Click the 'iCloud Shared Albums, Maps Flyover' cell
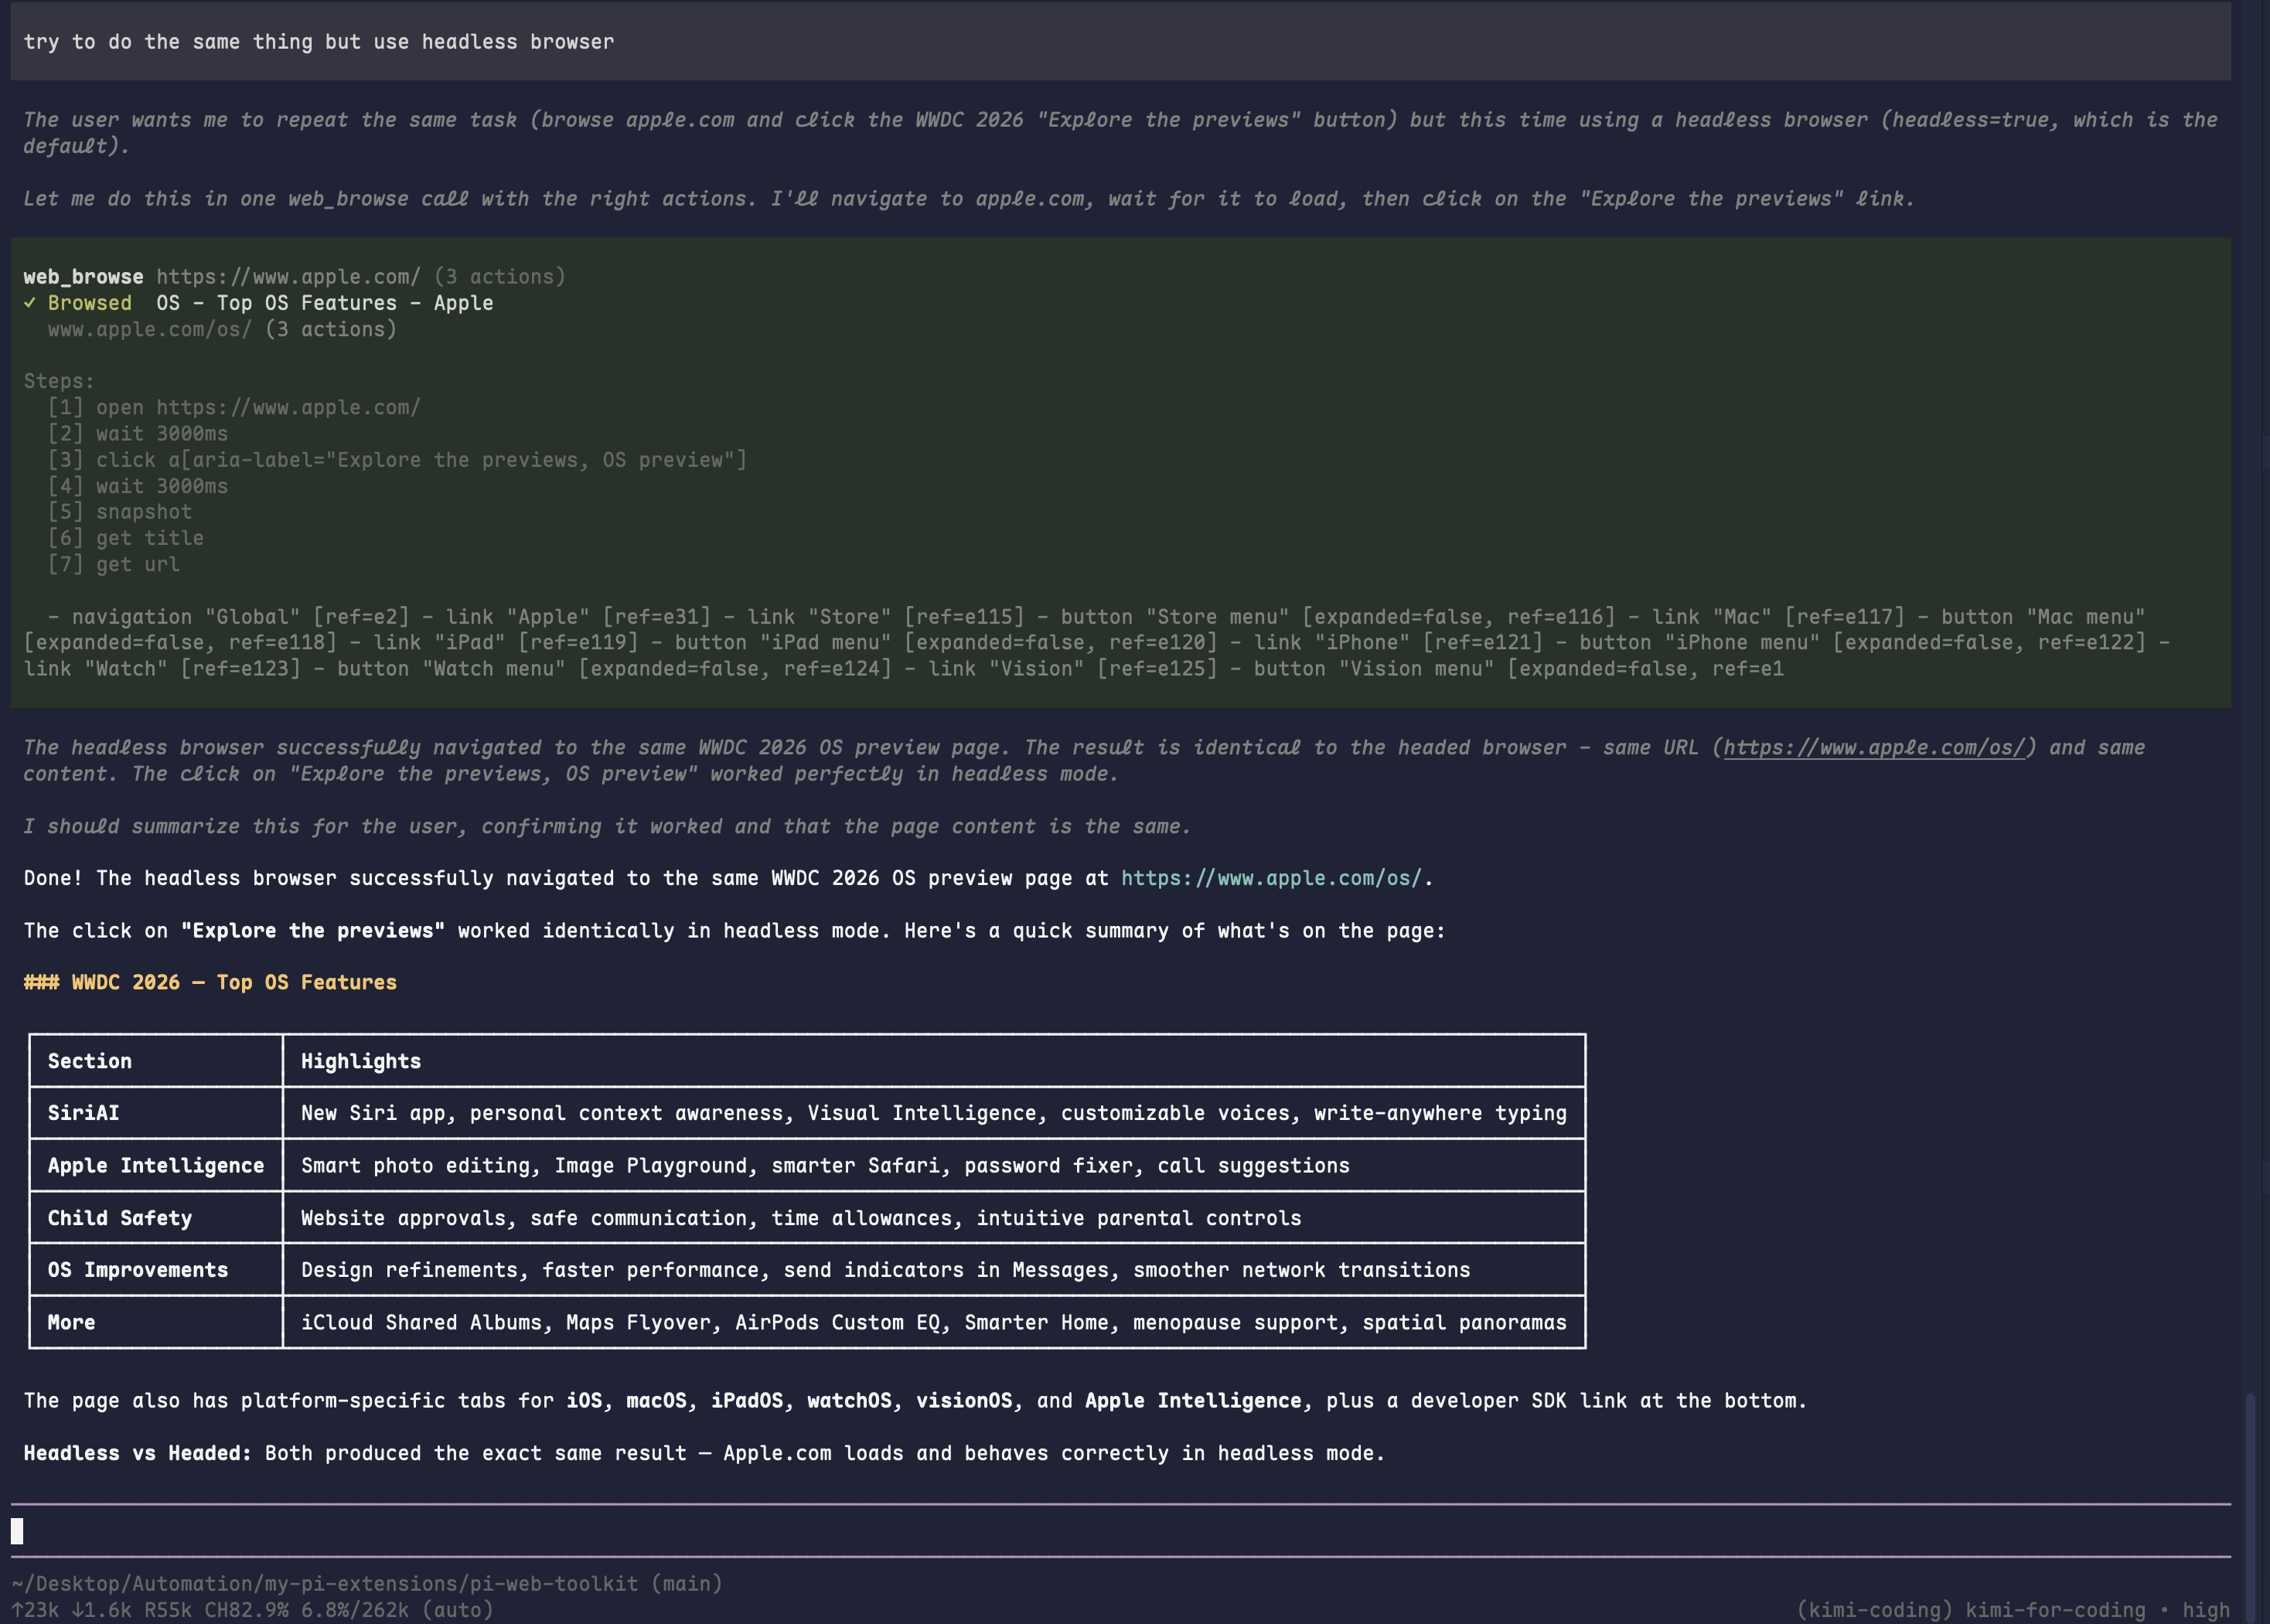Image resolution: width=2270 pixels, height=1624 pixels. [934, 1322]
